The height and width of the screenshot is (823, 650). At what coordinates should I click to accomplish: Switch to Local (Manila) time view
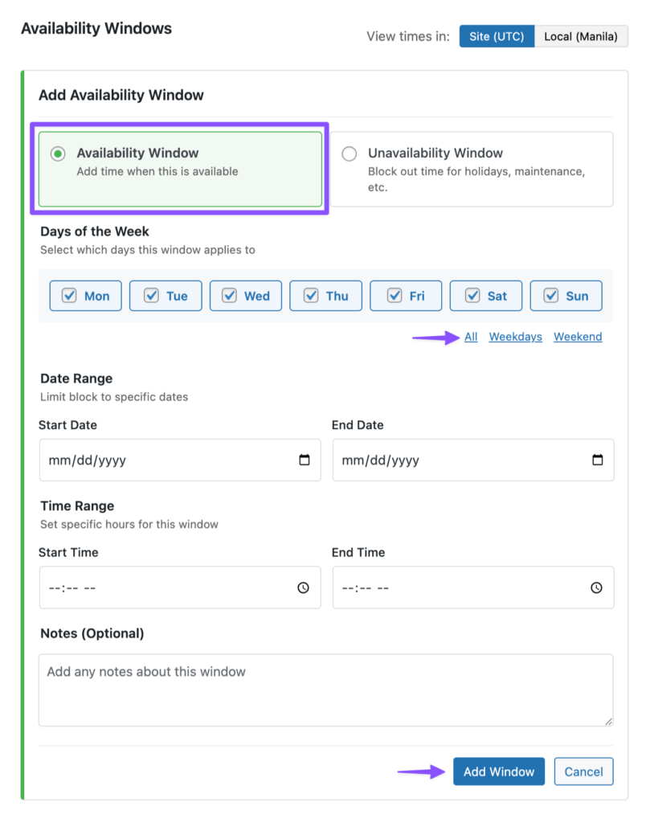coord(581,36)
